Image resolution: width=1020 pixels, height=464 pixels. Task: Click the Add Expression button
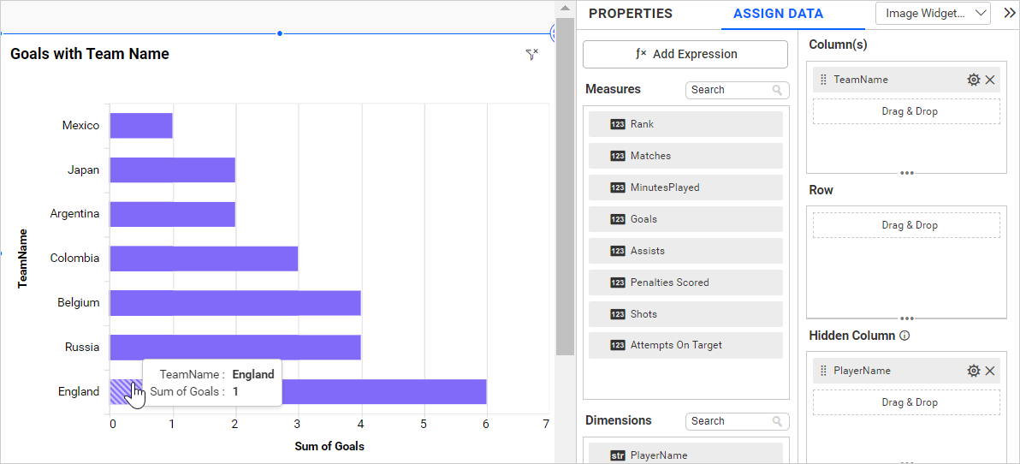coord(685,54)
